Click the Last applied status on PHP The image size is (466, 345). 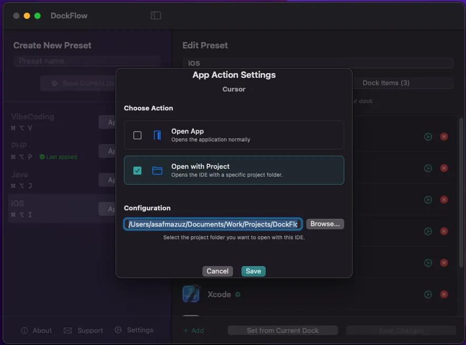point(59,157)
